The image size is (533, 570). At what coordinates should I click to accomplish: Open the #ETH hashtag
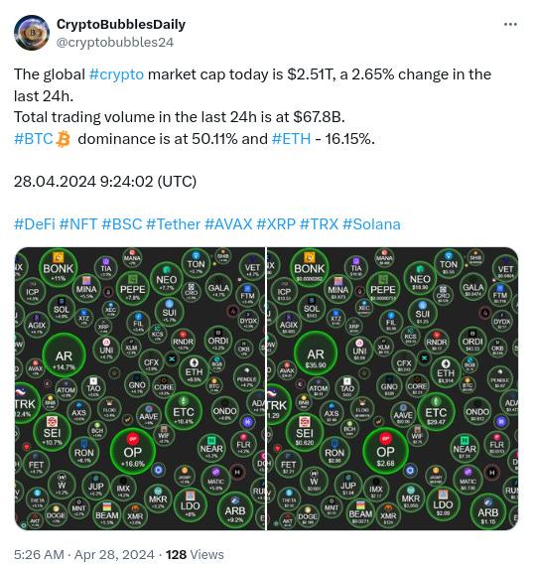(x=291, y=139)
